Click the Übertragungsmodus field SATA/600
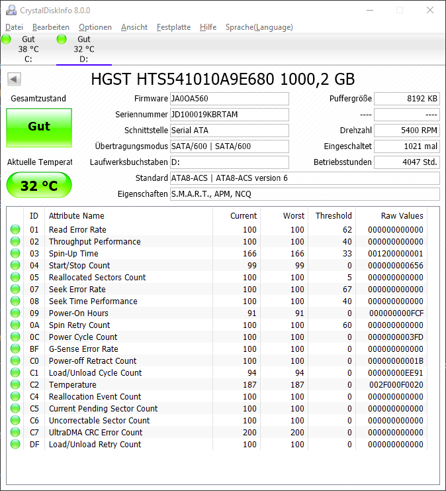This screenshot has width=446, height=491. pyautogui.click(x=229, y=146)
